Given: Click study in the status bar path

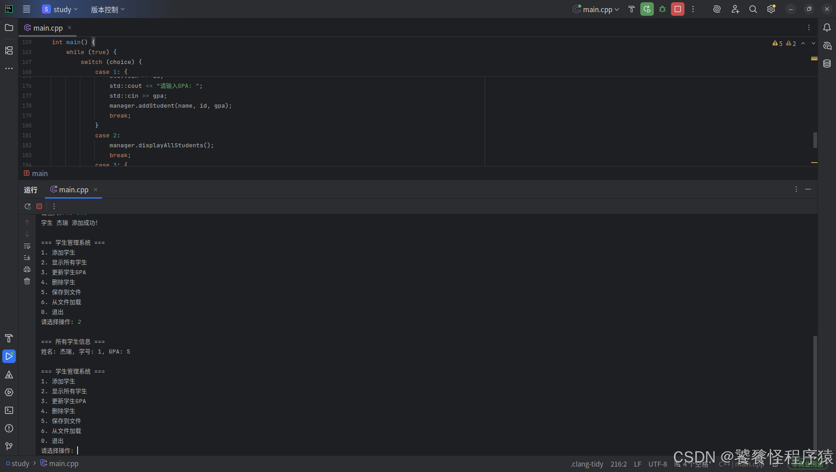Looking at the screenshot, I should coord(18,463).
